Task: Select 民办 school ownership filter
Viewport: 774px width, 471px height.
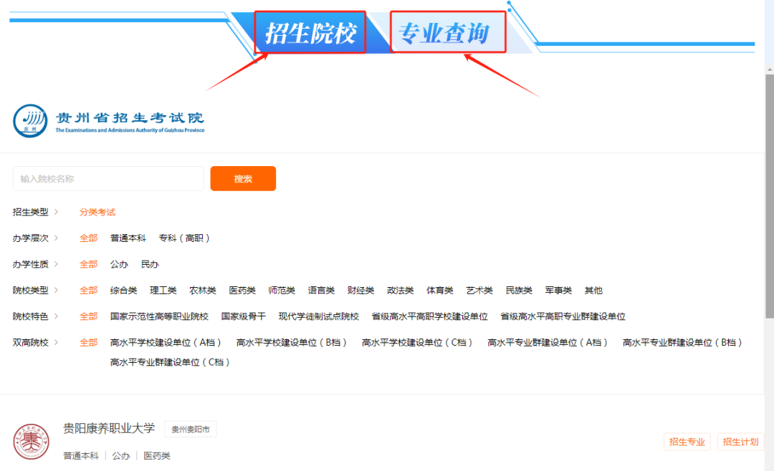Action: click(150, 264)
